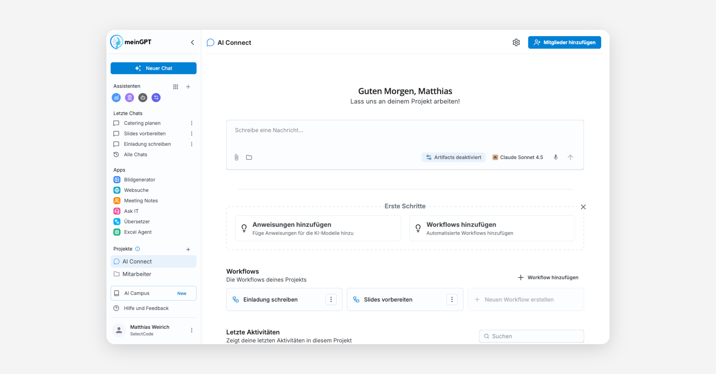Start a Neuer Chat
The width and height of the screenshot is (716, 374).
[153, 68]
